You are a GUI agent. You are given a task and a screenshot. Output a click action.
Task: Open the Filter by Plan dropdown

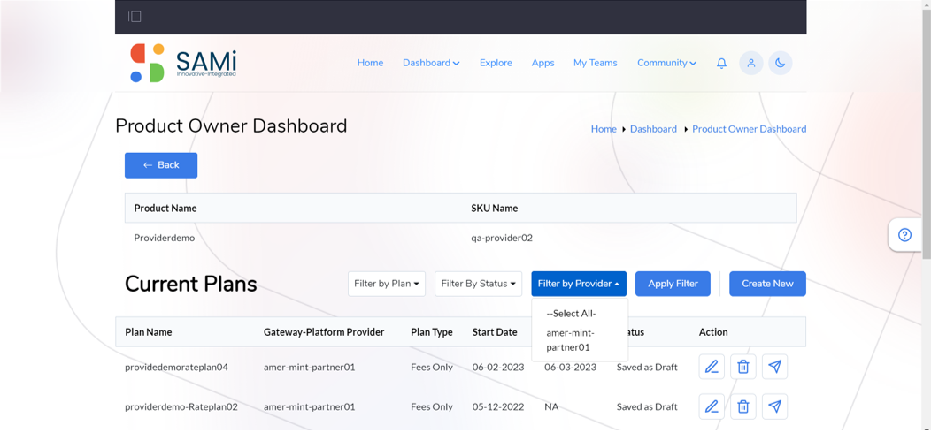[387, 284]
